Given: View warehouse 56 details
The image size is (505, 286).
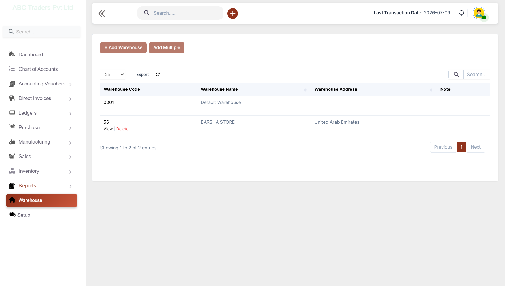Looking at the screenshot, I should [x=108, y=129].
